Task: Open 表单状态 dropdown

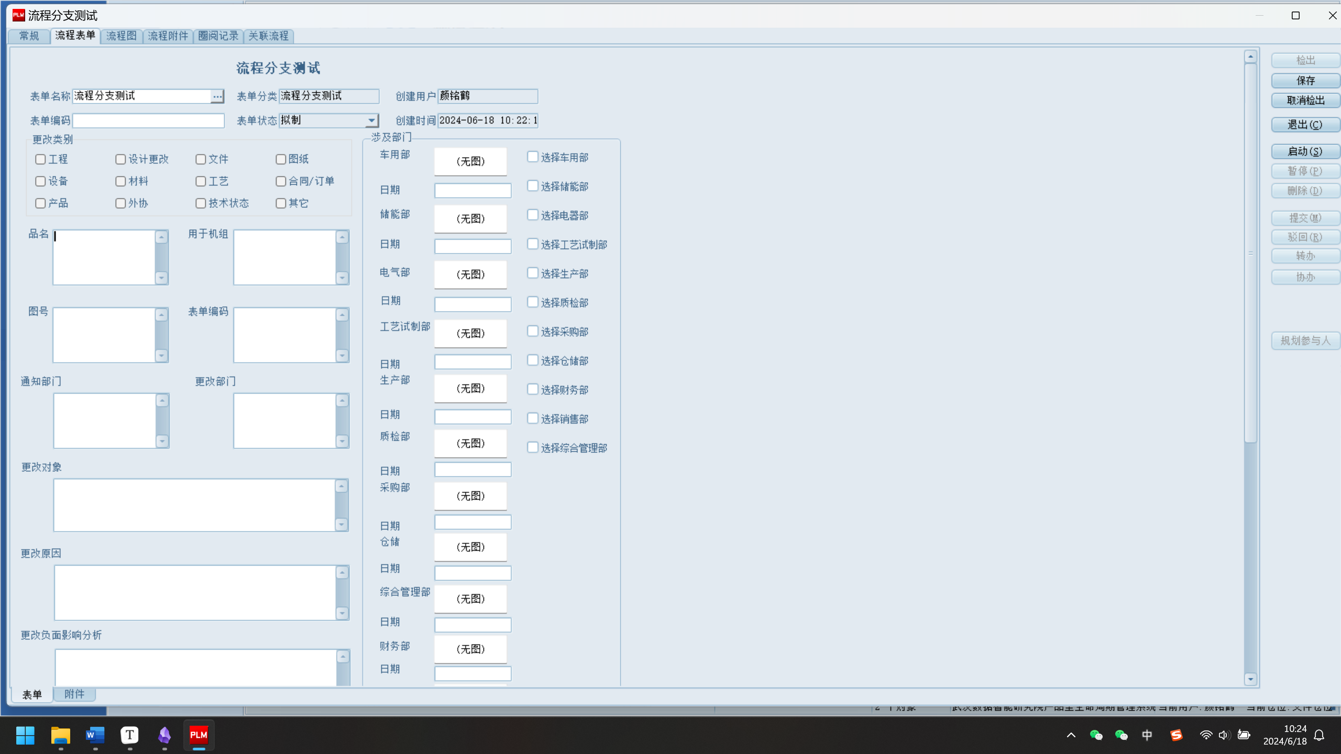Action: [x=371, y=120]
